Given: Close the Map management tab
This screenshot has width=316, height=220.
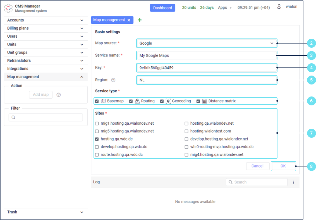Looking at the screenshot, I should tap(129, 20).
